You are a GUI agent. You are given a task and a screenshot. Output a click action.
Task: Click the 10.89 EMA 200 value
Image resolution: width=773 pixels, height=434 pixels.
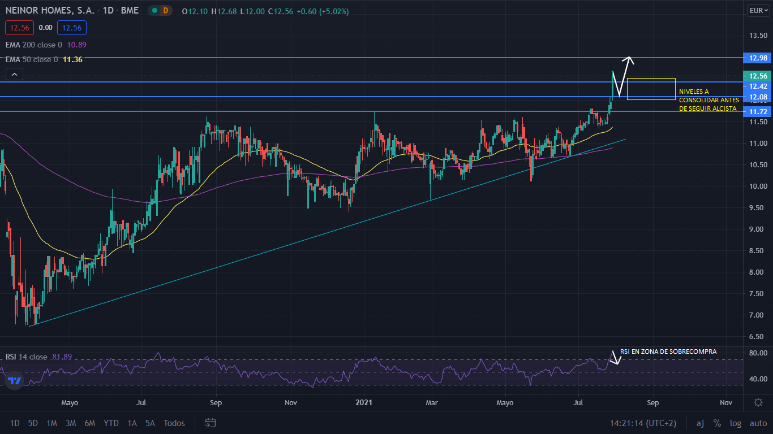coord(76,45)
